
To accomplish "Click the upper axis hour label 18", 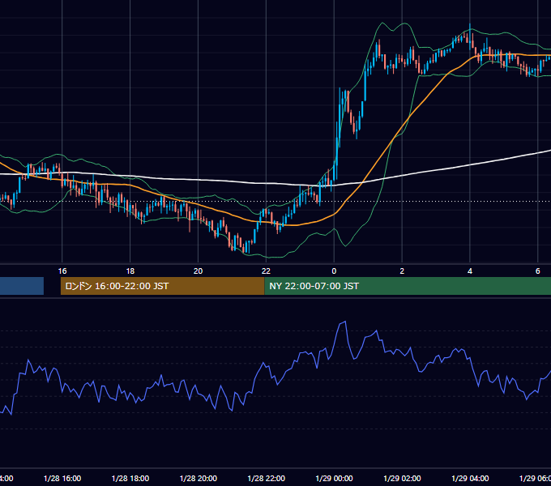I will click(130, 271).
